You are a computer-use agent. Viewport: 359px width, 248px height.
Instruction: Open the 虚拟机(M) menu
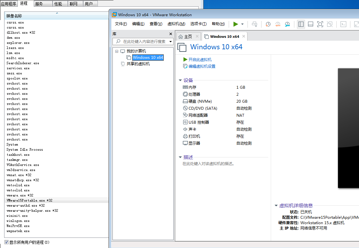coord(176,24)
